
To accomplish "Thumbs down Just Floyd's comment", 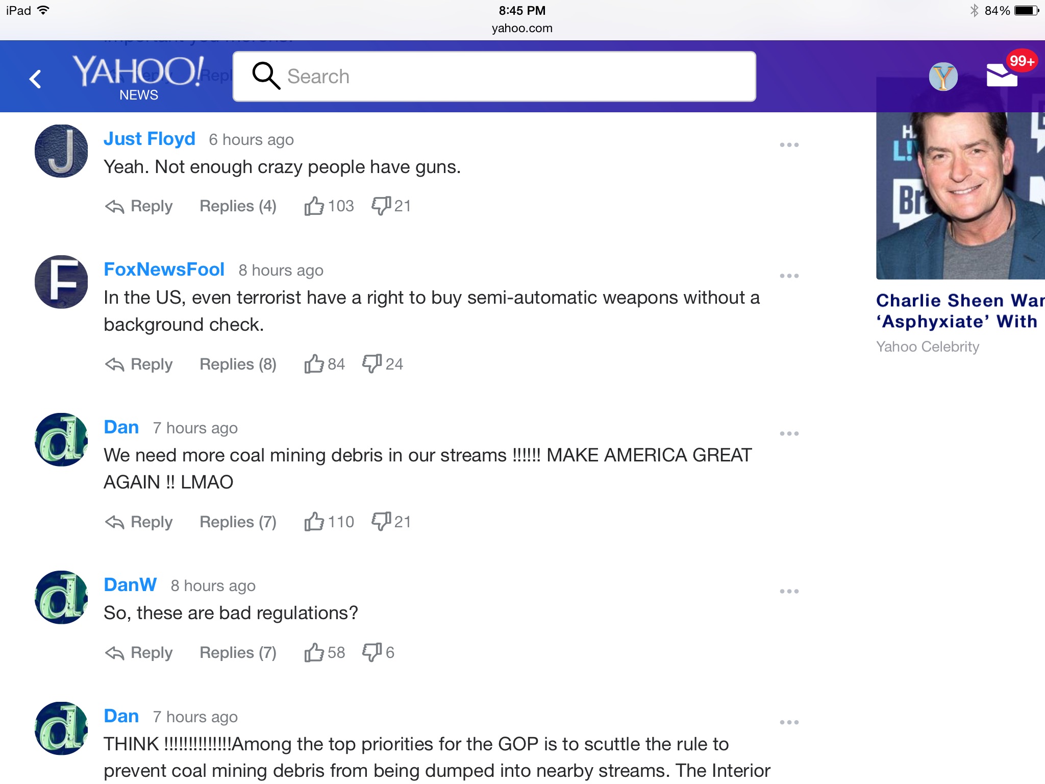I will tap(381, 206).
